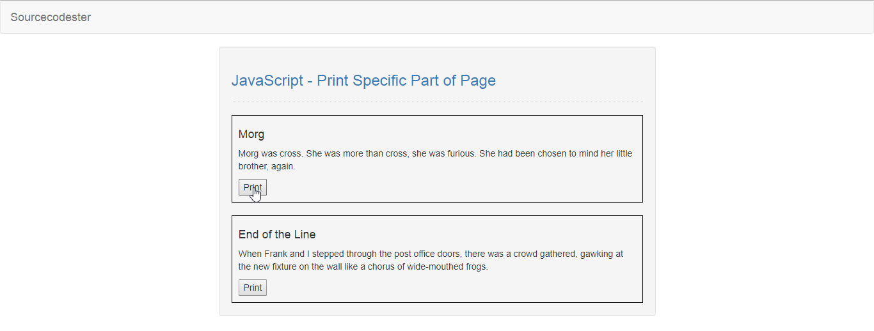This screenshot has width=874, height=331.
Task: Click the words little brother in first story
Action: point(436,160)
